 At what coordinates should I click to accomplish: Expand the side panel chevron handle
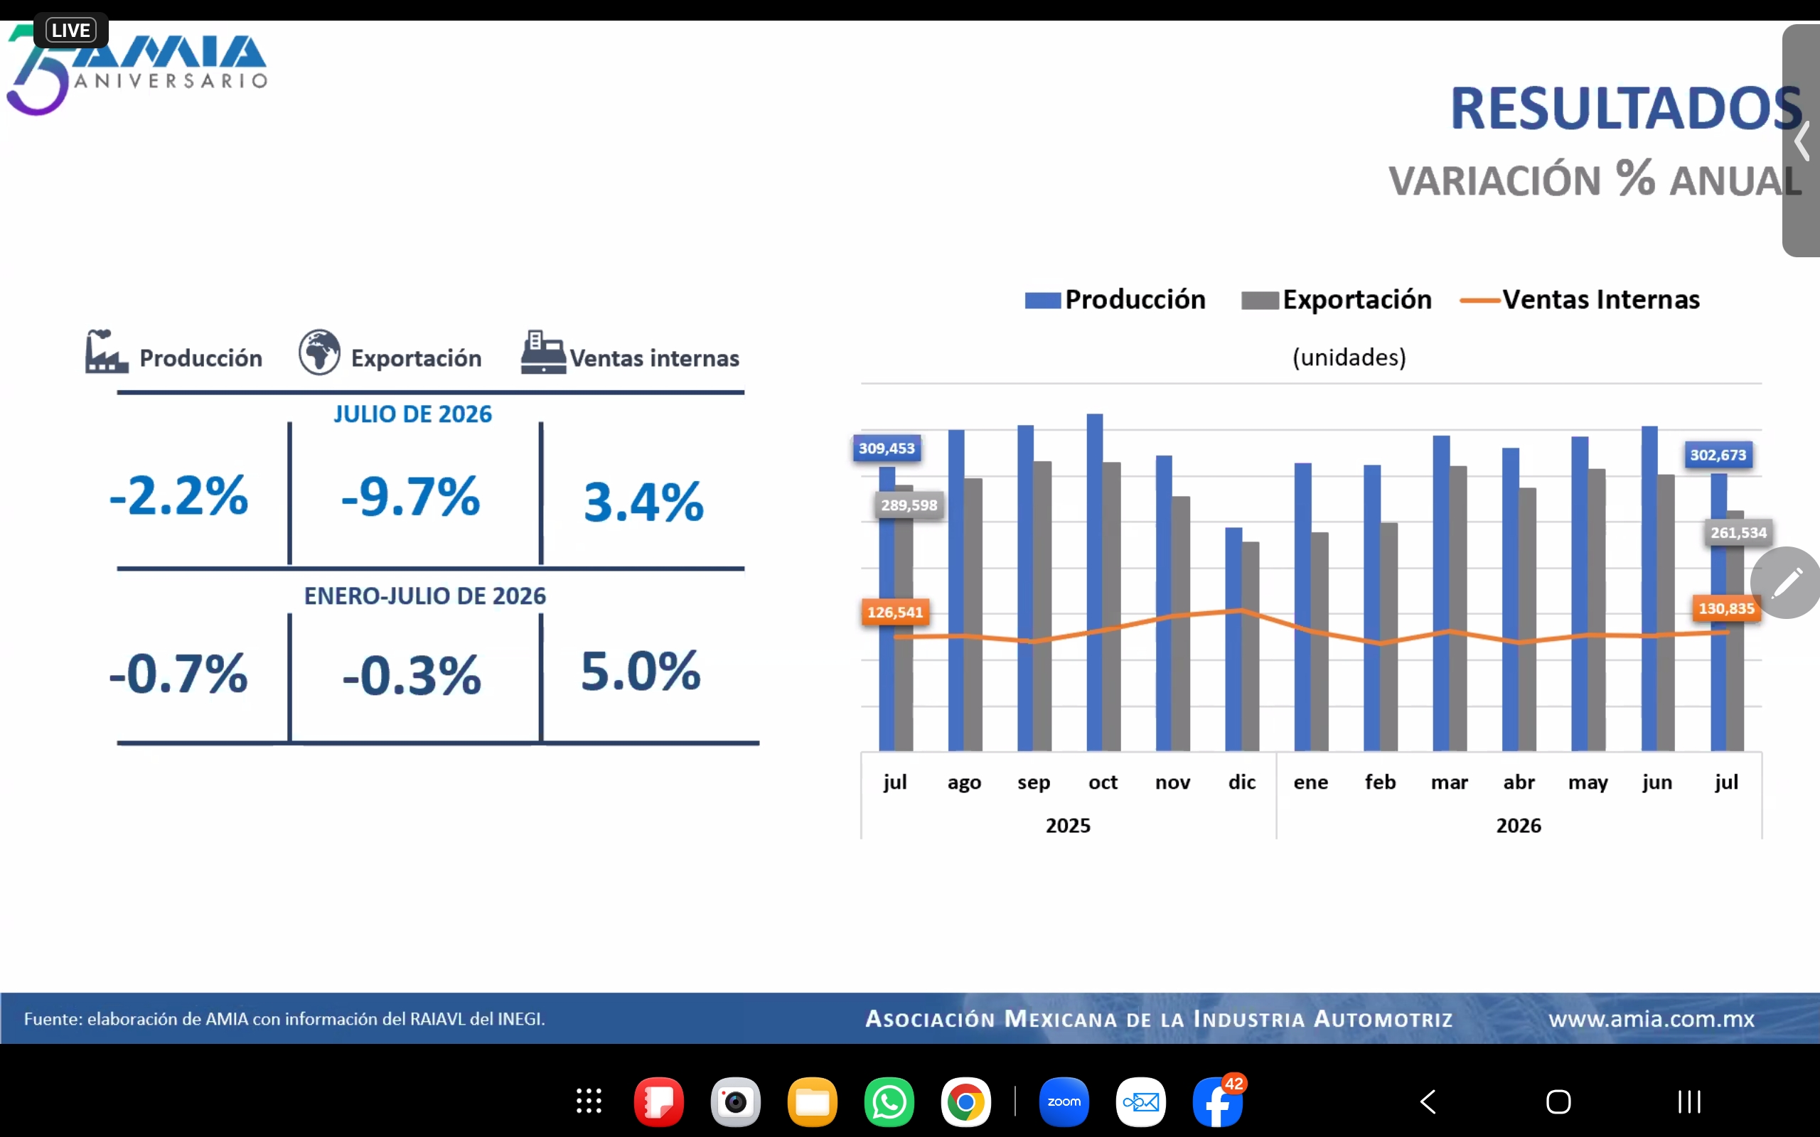(x=1802, y=141)
